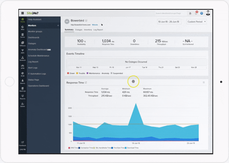This screenshot has width=229, height=163.
Task: Open Operations Dashboard
Action: pyautogui.click(x=39, y=86)
